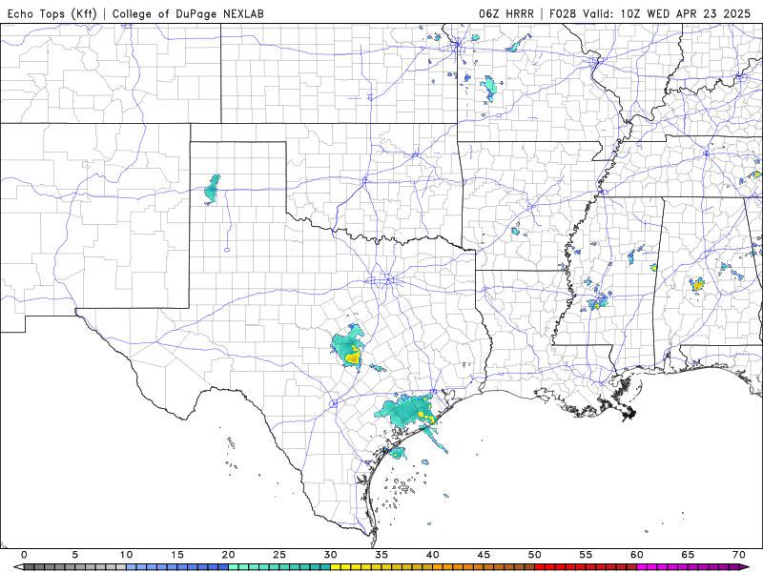Click the "F028" forecast hour text

coord(563,13)
